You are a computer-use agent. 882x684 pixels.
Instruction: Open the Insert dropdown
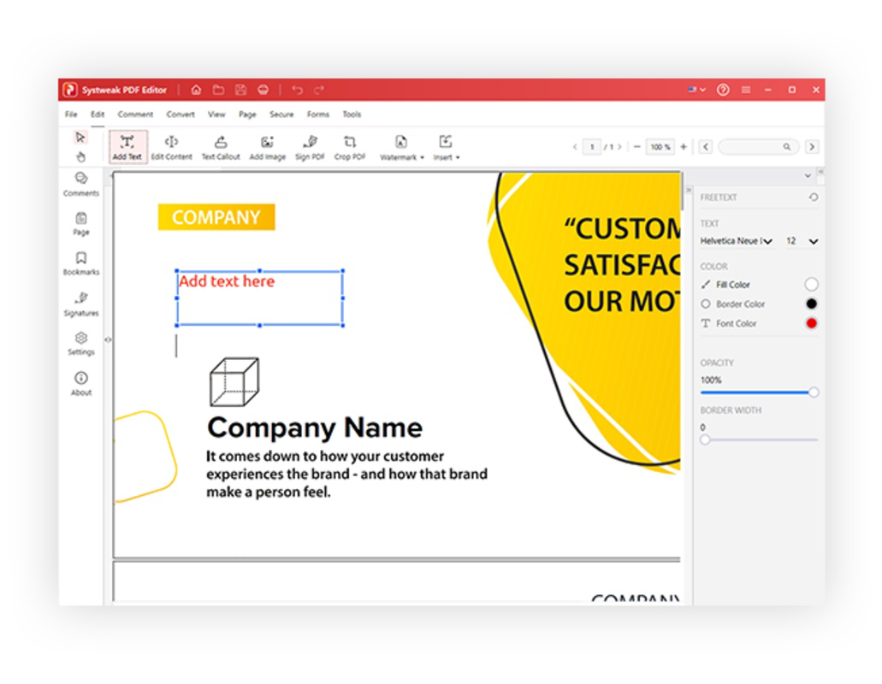coord(446,148)
